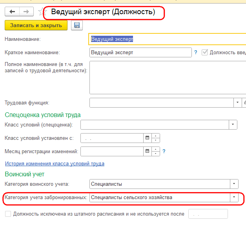The image size is (246, 227).
Task: Expand Категория воинского учета dropdown
Action: tap(234, 184)
